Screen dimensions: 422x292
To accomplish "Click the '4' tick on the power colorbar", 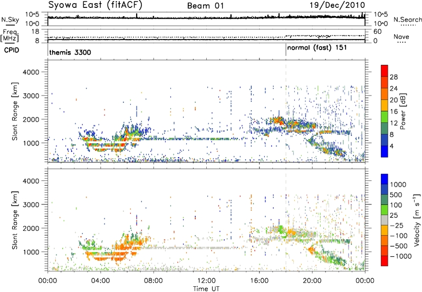I will click(392, 147).
